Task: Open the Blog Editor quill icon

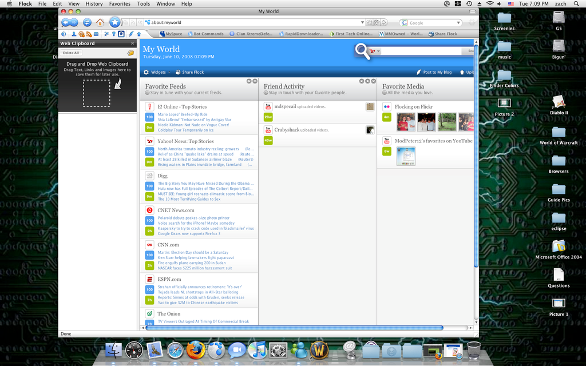Action: click(x=131, y=34)
